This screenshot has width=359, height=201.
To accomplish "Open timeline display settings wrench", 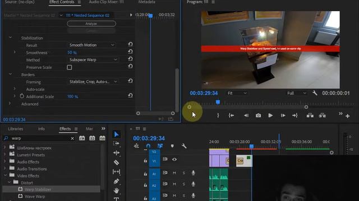I will click(x=184, y=146).
